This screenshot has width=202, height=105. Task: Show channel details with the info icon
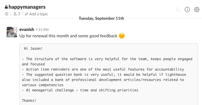(x=187, y=10)
